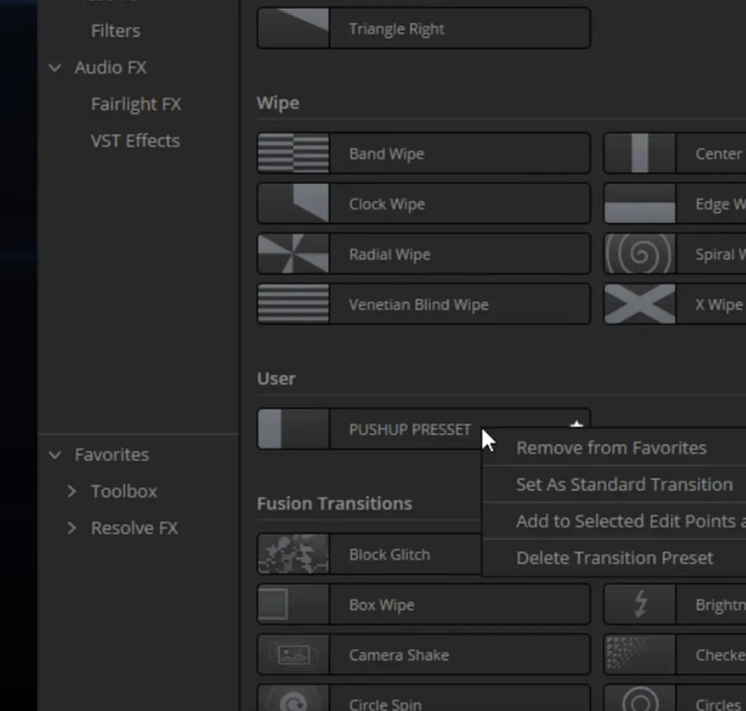Viewport: 746px width, 711px height.
Task: Select the Camera Shake transition name
Action: [399, 655]
